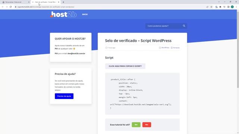
Task: Open the Chrome extensions puzzle icon
Action: coord(220,7)
